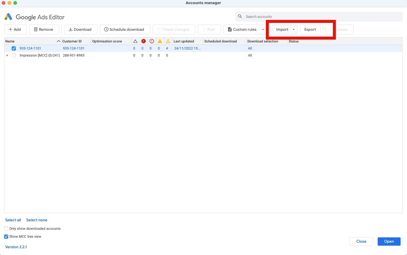The width and height of the screenshot is (407, 255).
Task: Click the search magnifier icon in Search accounts
Action: 240,16
